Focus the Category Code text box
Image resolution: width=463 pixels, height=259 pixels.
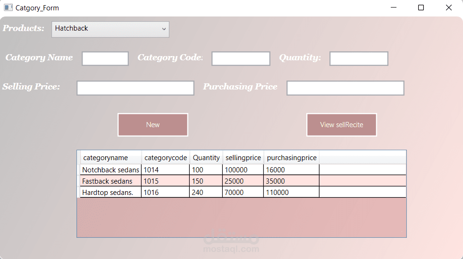click(x=241, y=58)
